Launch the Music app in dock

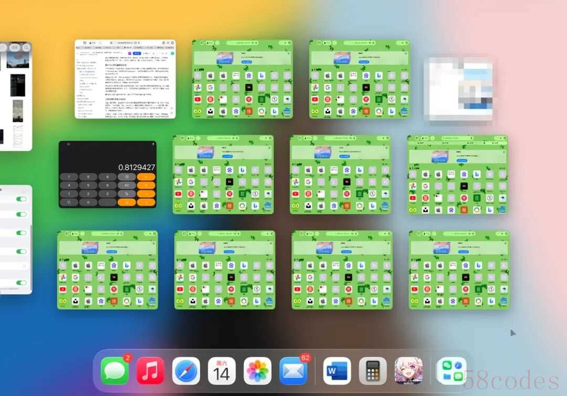[x=150, y=371]
